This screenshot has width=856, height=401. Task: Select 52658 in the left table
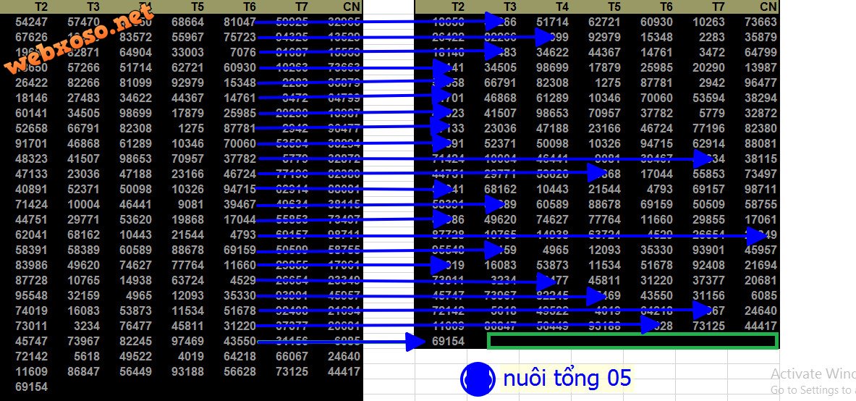pyautogui.click(x=32, y=129)
